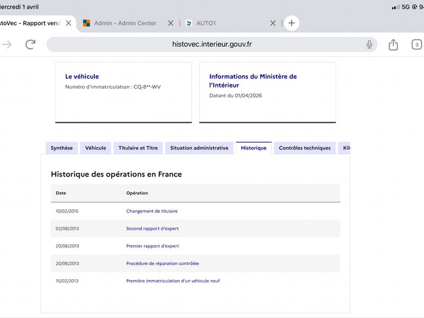Show the Contrôles techniques tab
The image size is (424, 318).
pos(304,148)
